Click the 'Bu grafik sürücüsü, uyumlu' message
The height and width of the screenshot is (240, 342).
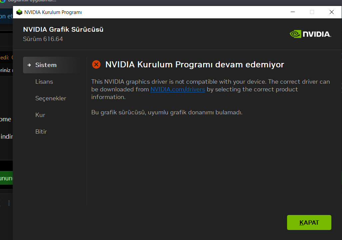click(x=167, y=112)
